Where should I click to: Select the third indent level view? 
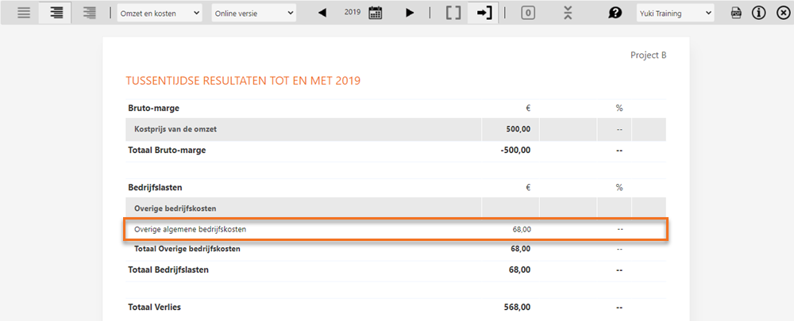90,13
